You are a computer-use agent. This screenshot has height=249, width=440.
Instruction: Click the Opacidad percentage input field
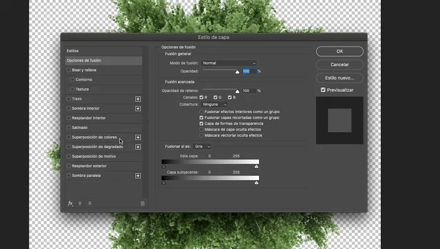coord(249,71)
